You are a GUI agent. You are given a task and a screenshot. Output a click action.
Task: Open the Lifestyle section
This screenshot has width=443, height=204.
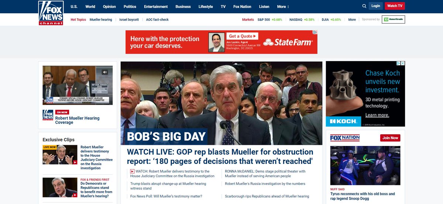click(206, 7)
